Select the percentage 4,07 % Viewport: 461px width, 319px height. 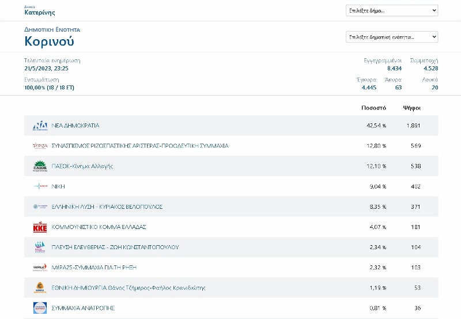tap(378, 227)
